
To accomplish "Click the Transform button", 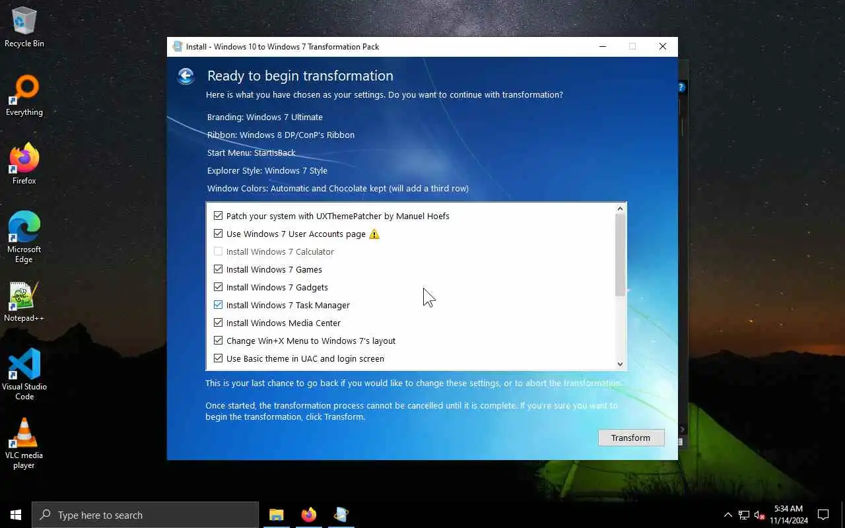I will pos(631,438).
